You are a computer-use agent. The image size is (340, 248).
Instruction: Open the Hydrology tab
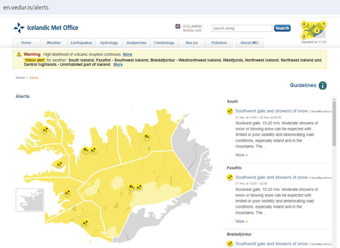point(109,43)
